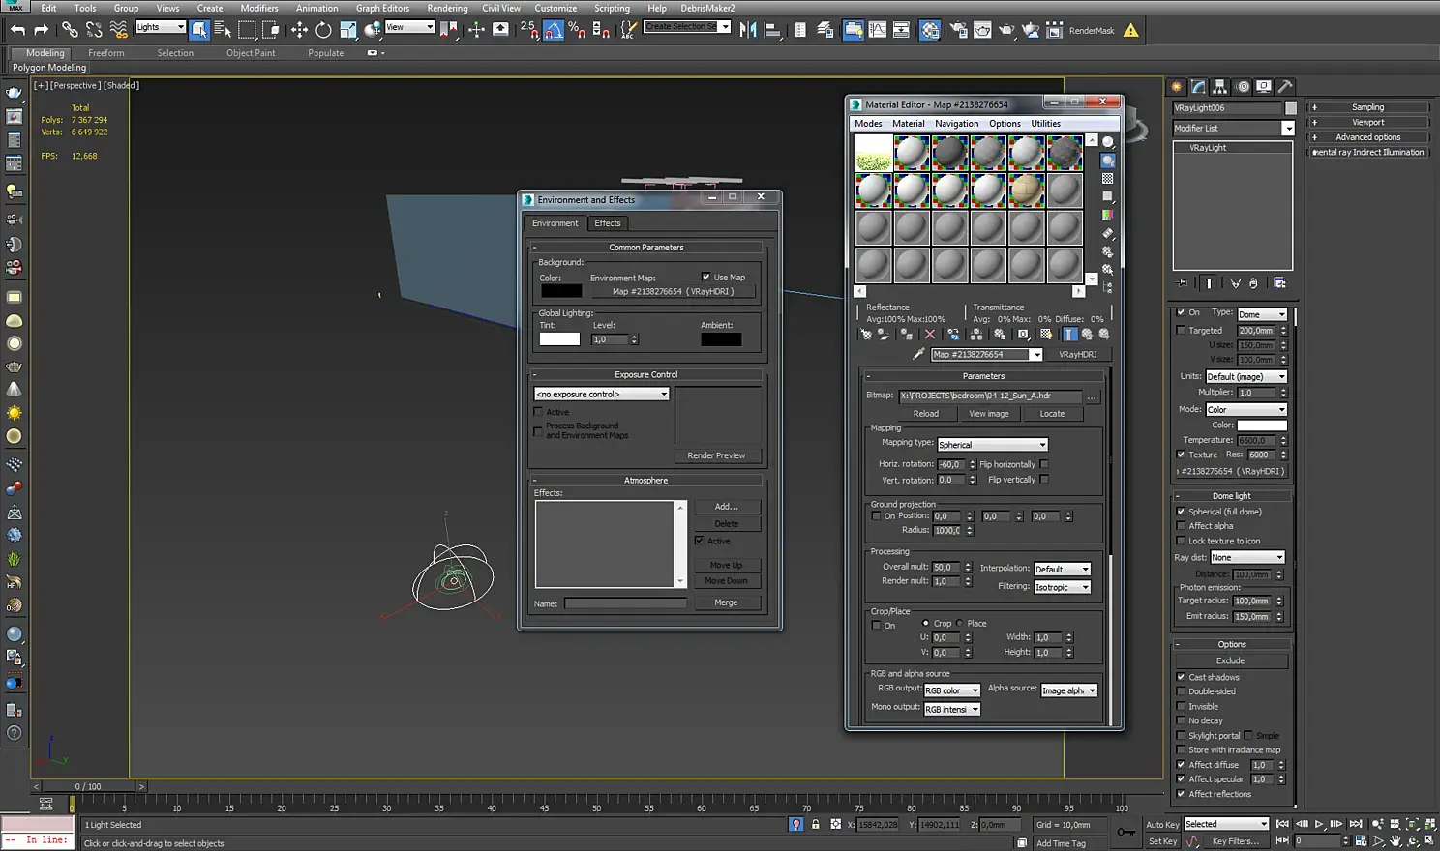This screenshot has width=1440, height=851.
Task: Disable the Cast shadows option
Action: tap(1181, 677)
